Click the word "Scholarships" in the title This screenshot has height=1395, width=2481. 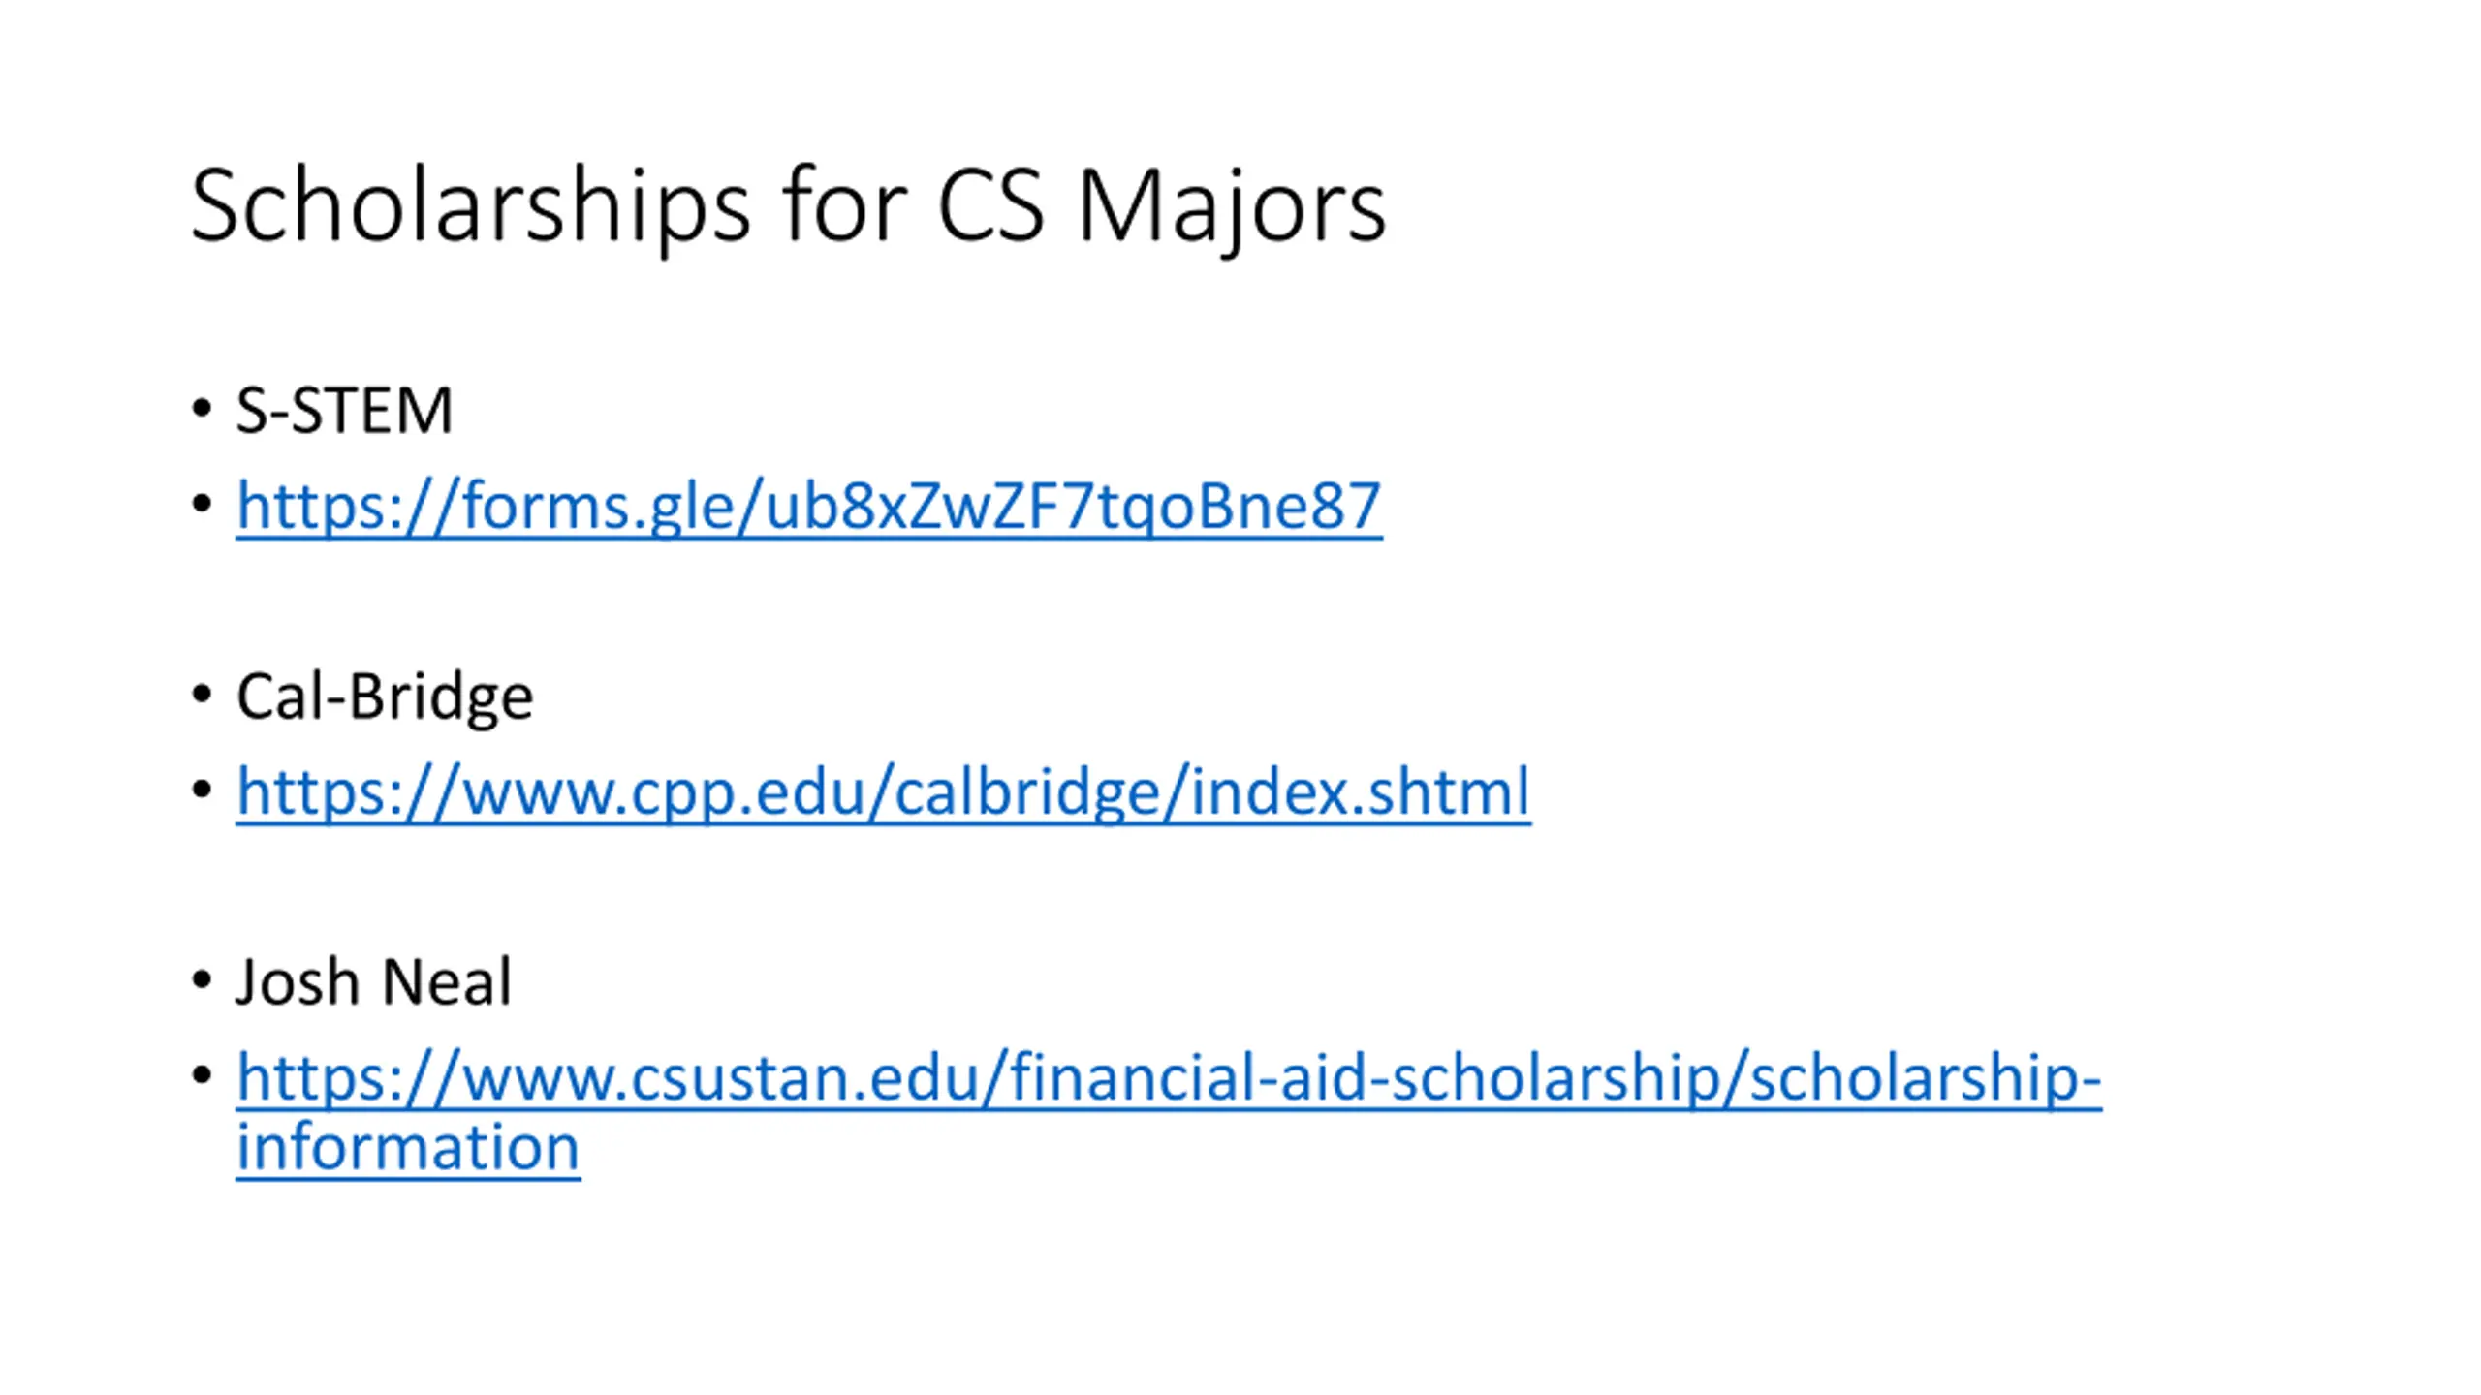[470, 206]
